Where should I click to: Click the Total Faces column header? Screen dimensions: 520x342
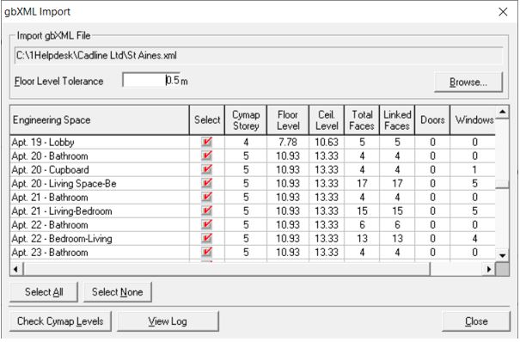(x=362, y=119)
